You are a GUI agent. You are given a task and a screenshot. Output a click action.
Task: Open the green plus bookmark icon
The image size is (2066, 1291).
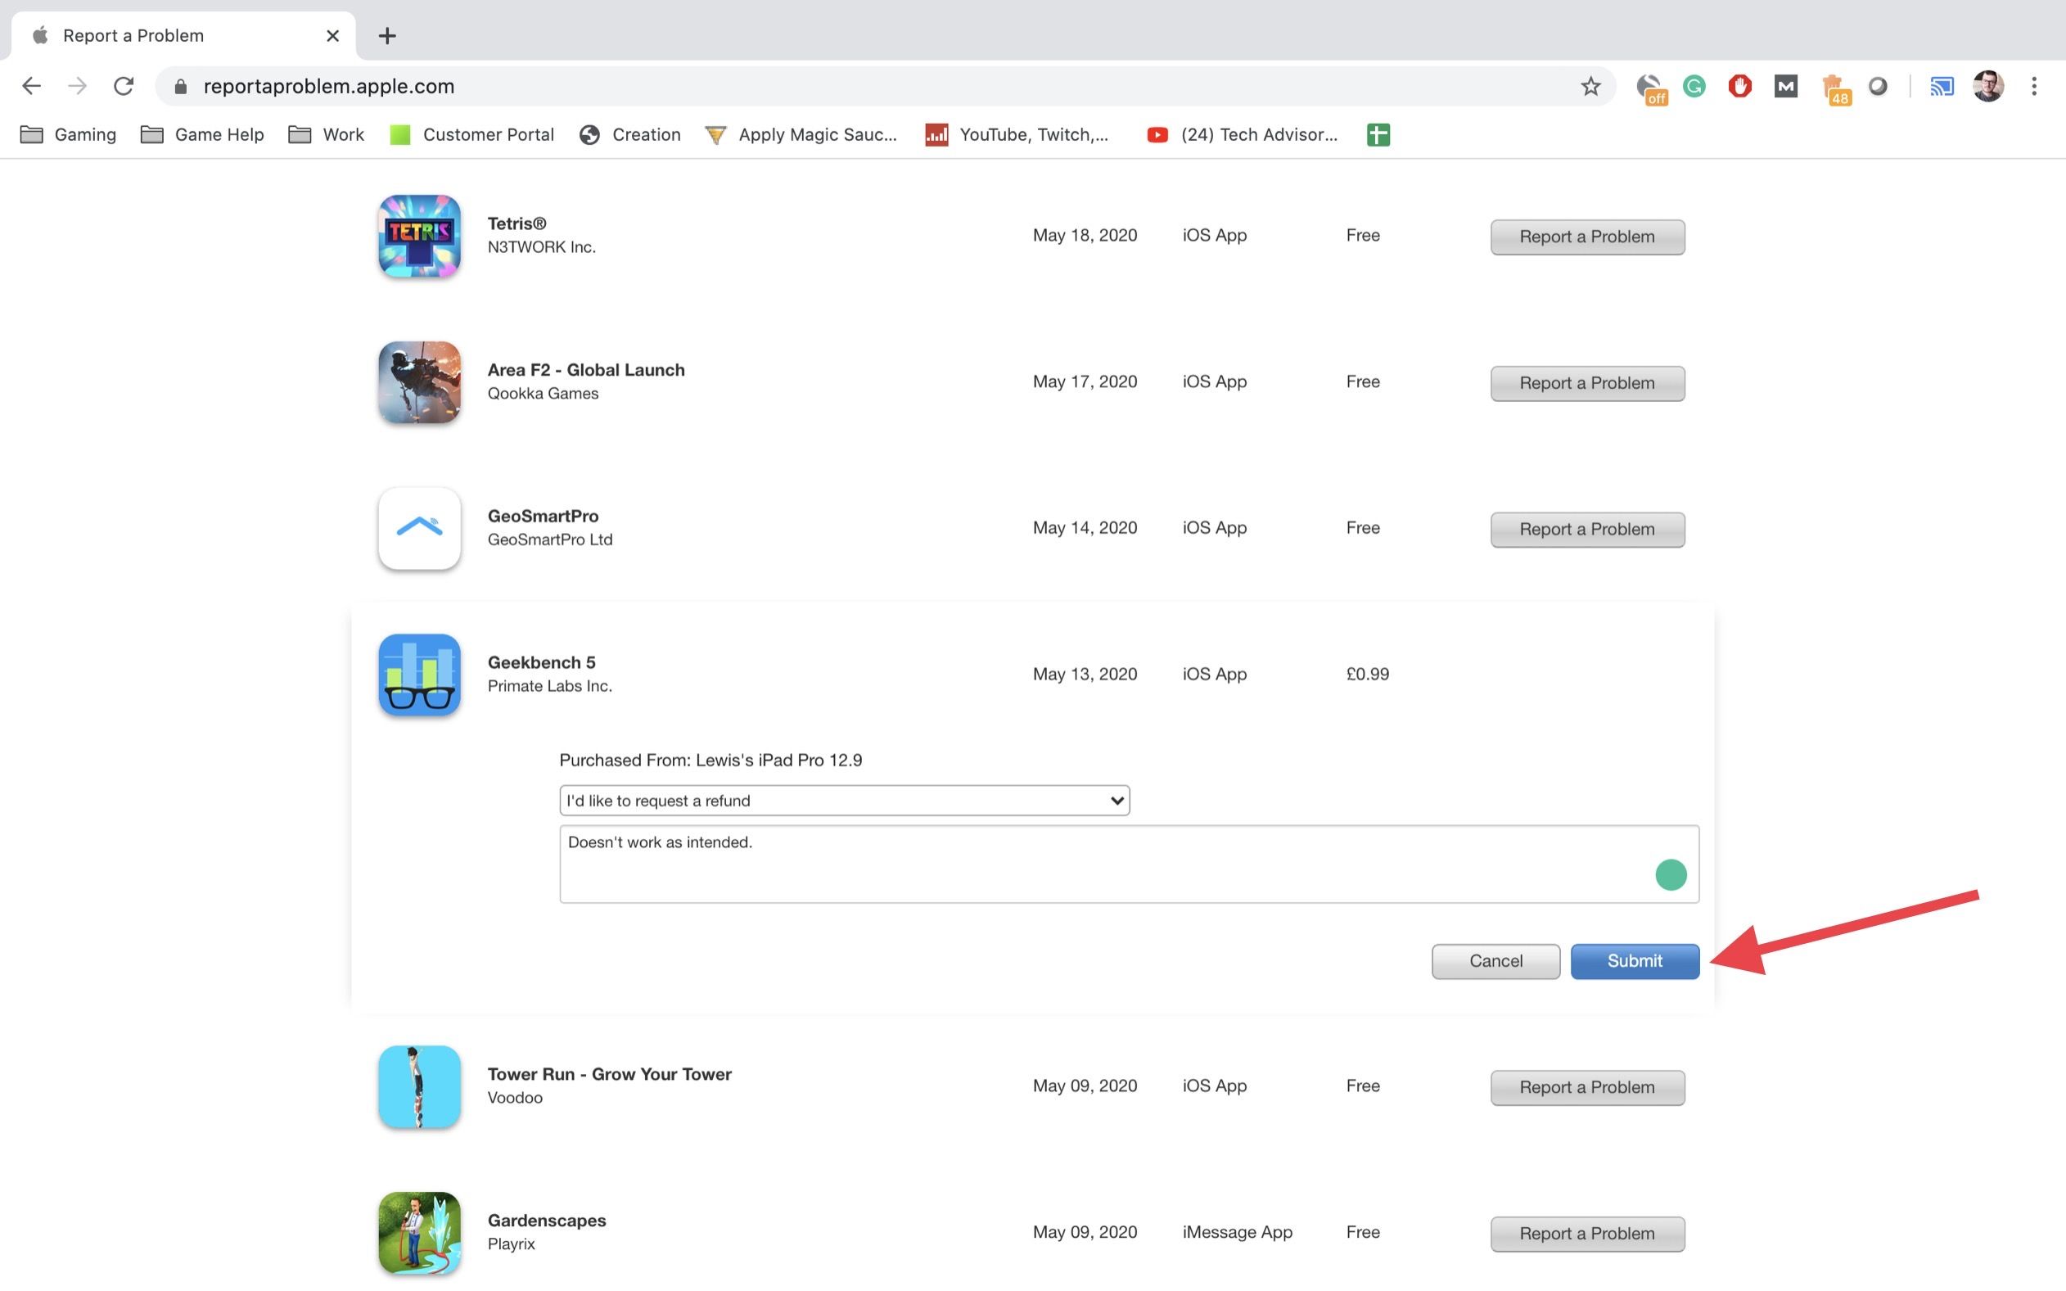(x=1378, y=135)
